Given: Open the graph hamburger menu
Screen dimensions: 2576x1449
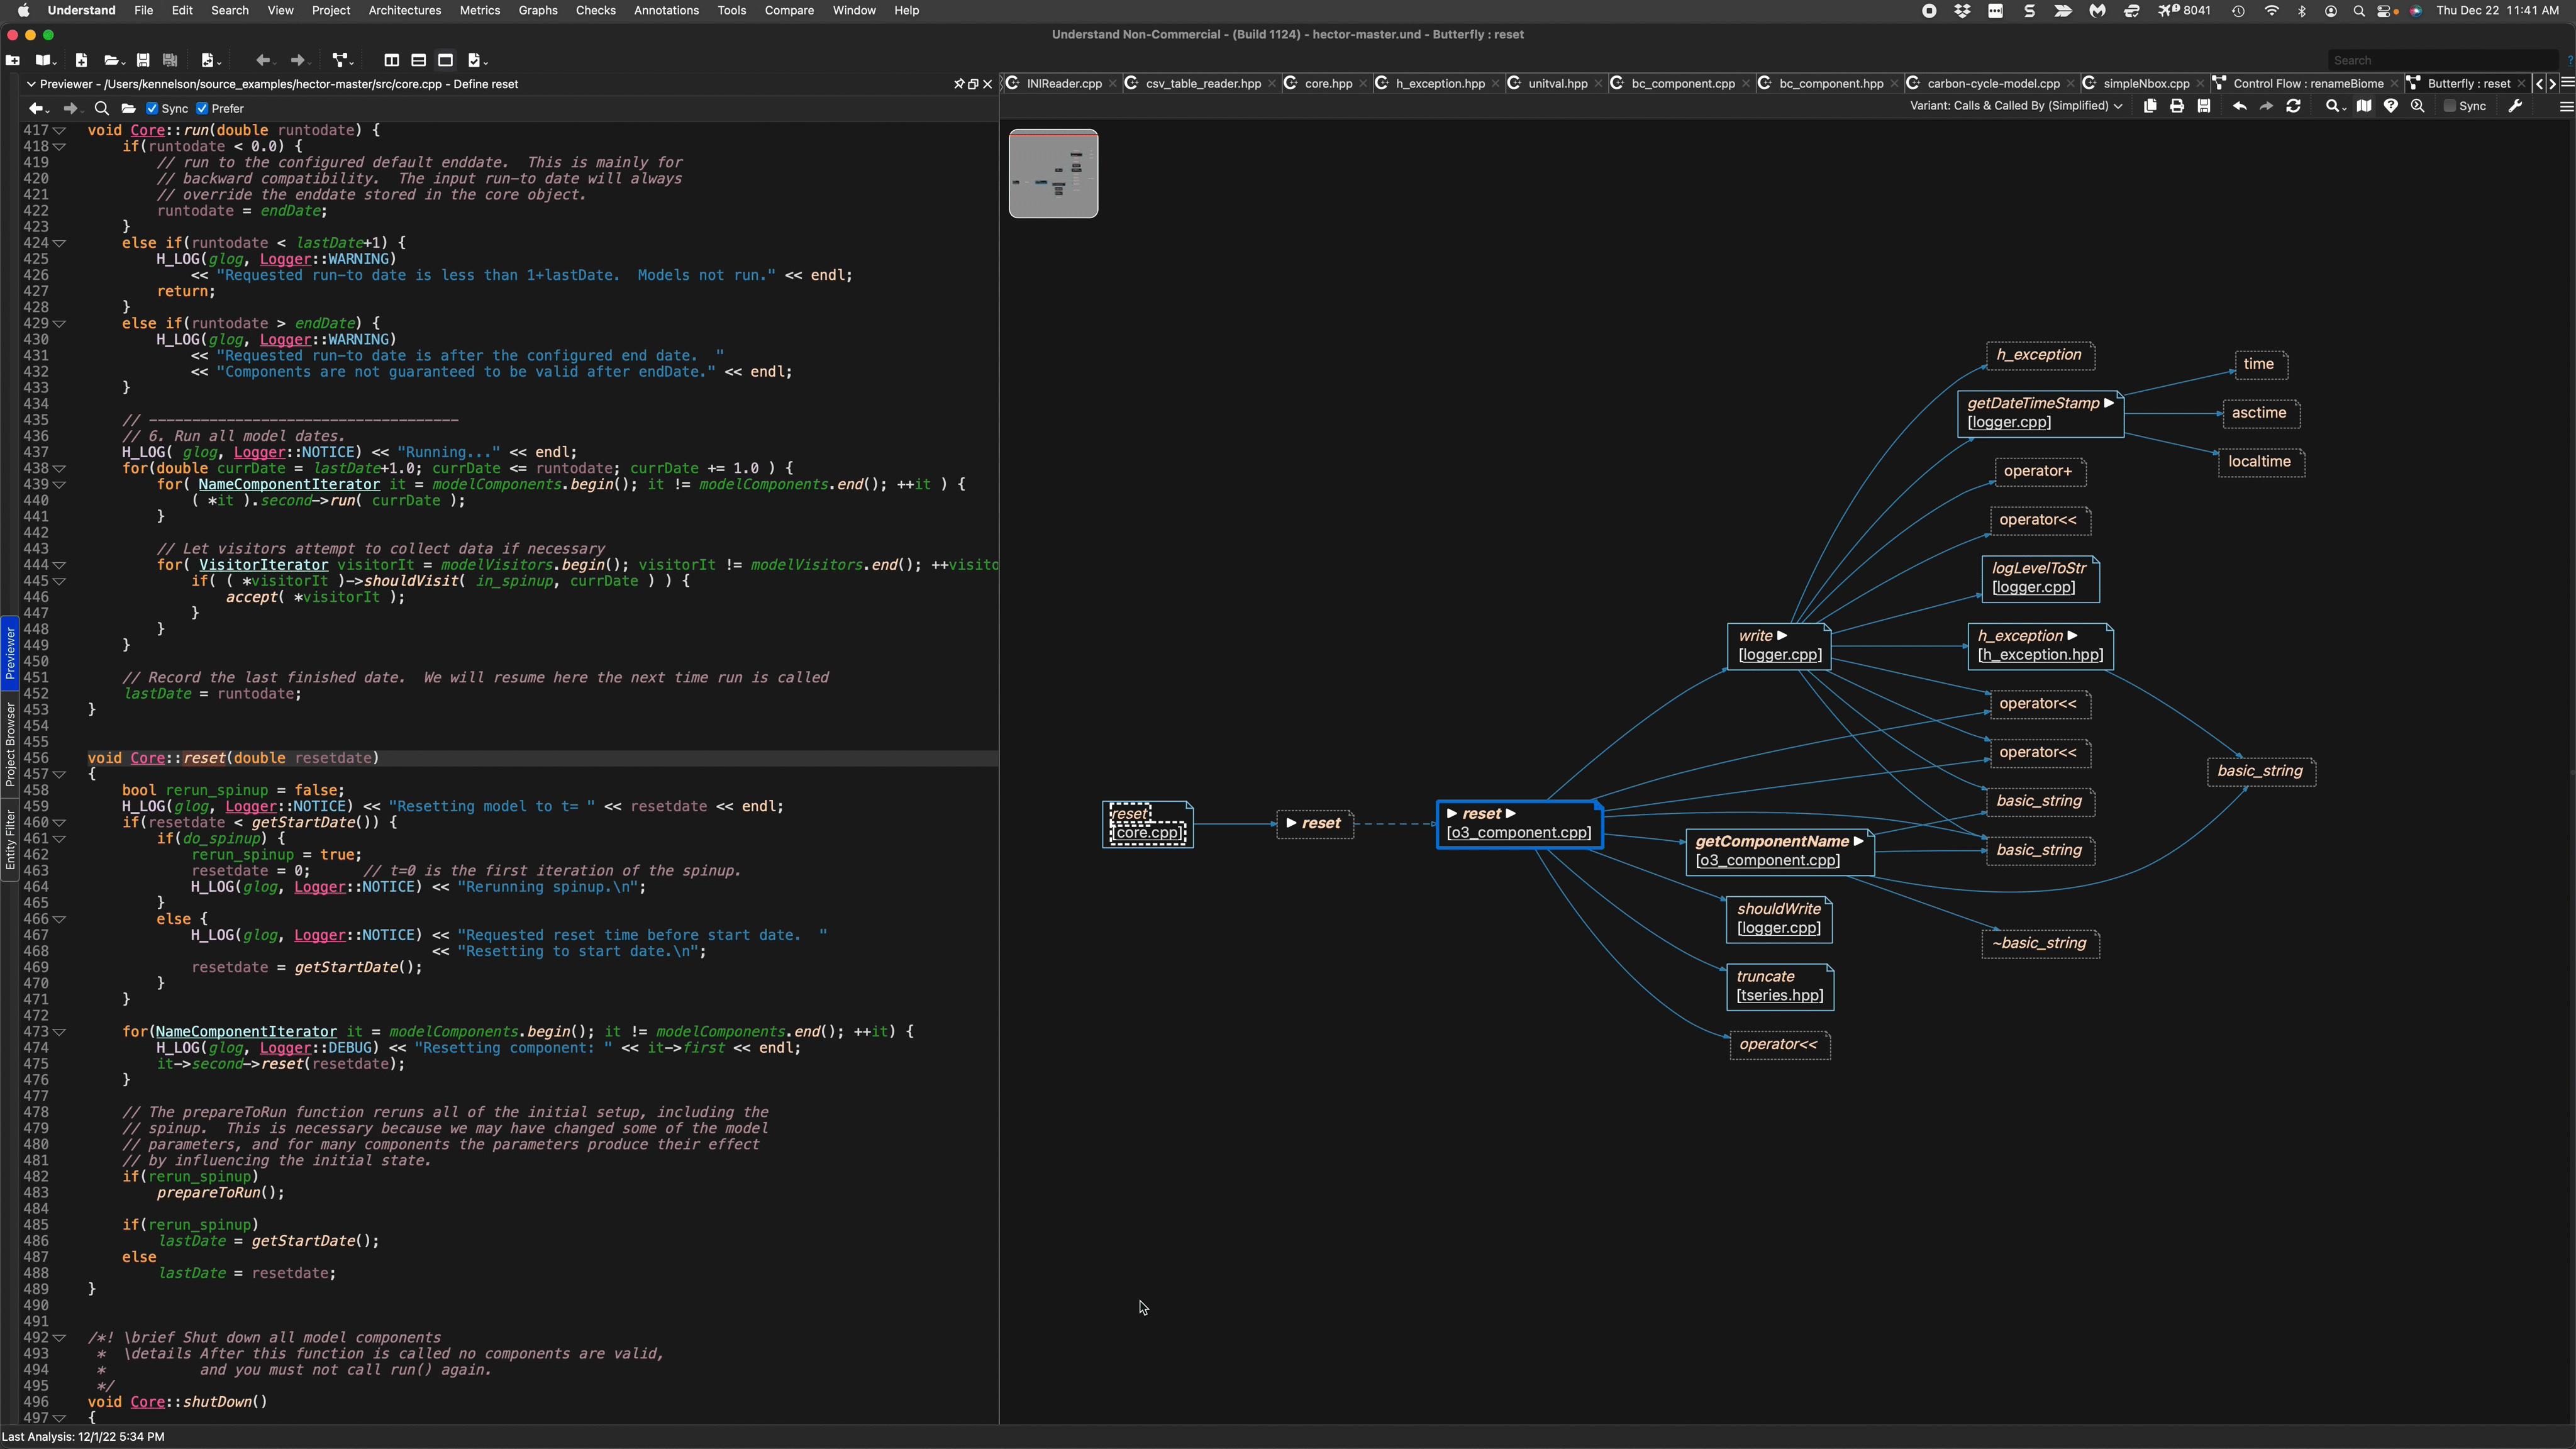Looking at the screenshot, I should point(2566,106).
